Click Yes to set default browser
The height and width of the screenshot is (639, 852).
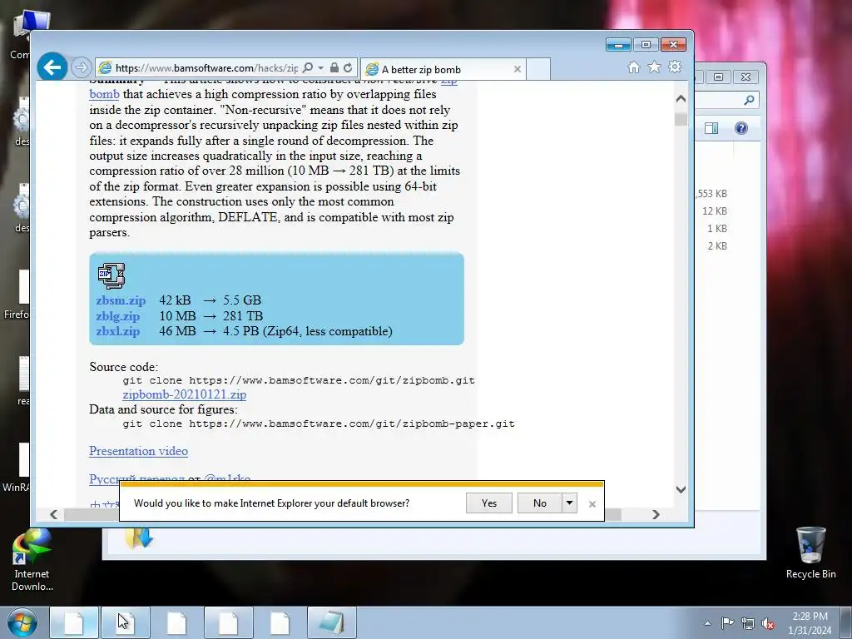(489, 503)
